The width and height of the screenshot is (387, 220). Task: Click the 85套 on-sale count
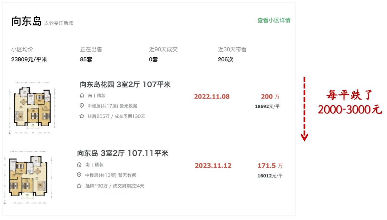pos(86,59)
